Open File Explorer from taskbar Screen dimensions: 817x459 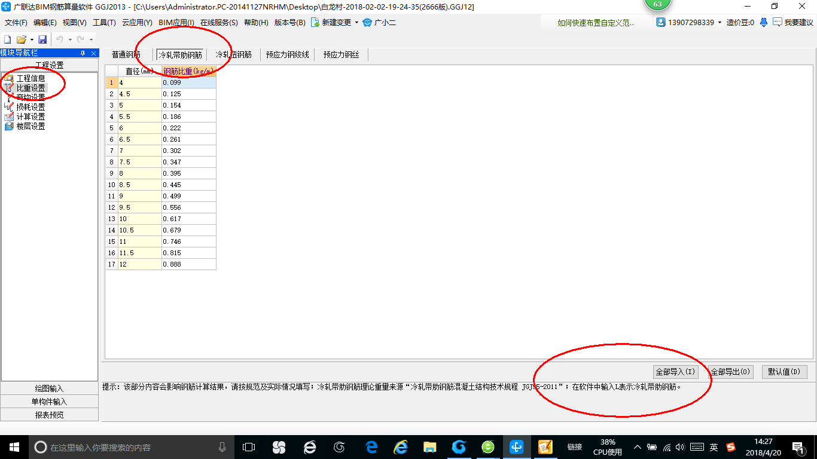pos(429,447)
